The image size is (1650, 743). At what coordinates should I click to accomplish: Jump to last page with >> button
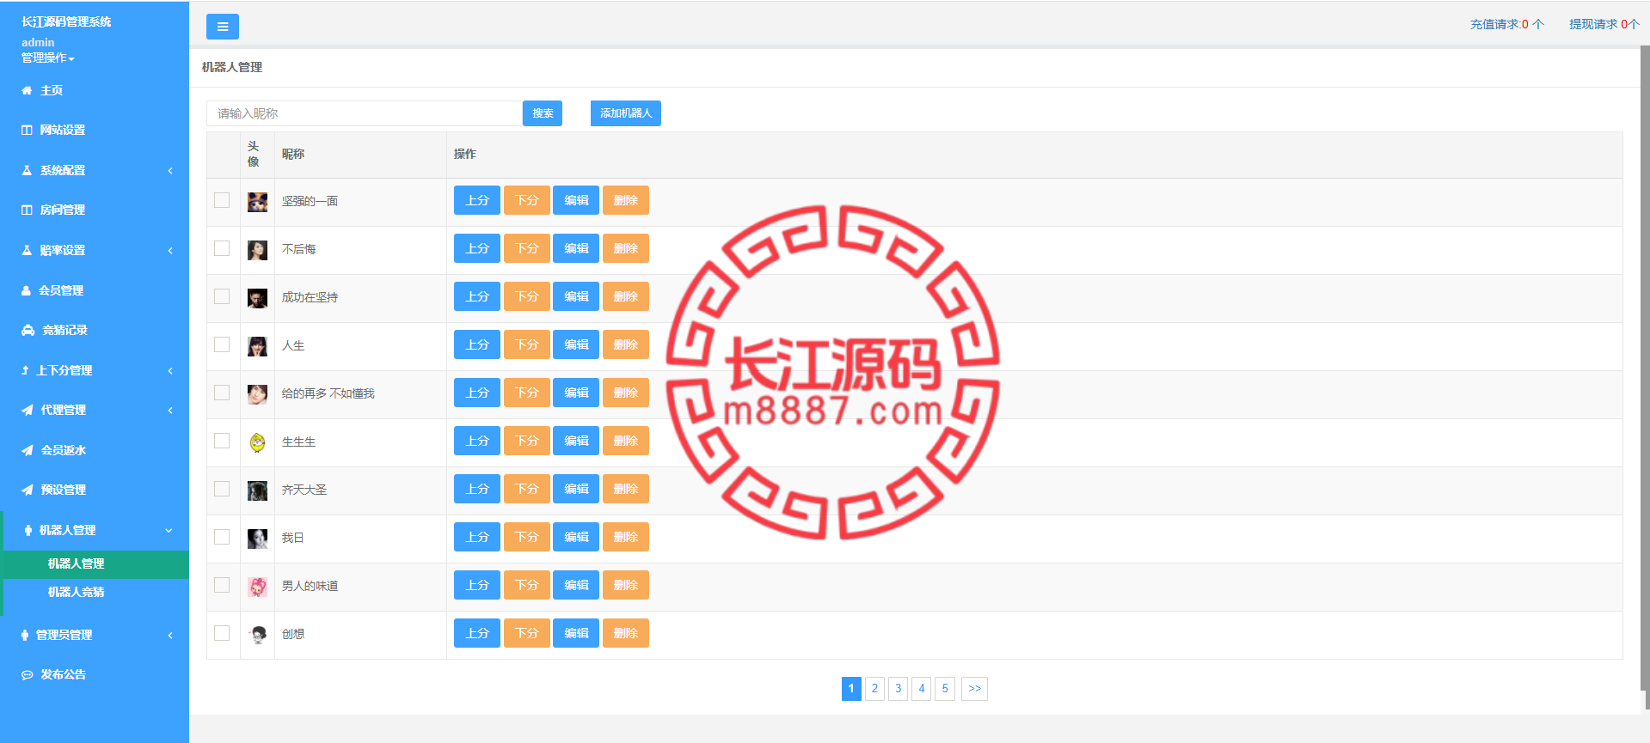[974, 689]
